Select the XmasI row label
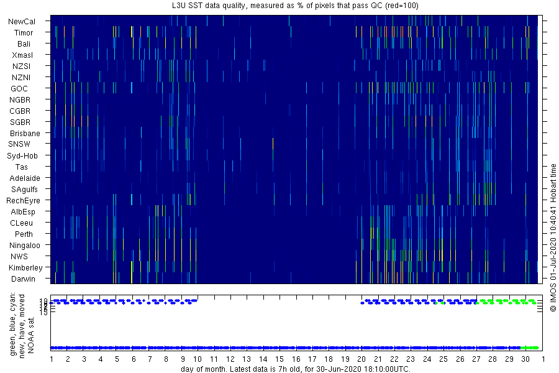The width and height of the screenshot is (559, 373). [x=22, y=55]
